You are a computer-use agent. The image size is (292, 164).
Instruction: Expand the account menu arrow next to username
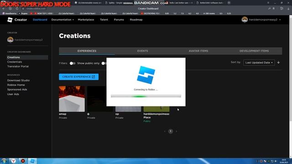[x=280, y=20]
